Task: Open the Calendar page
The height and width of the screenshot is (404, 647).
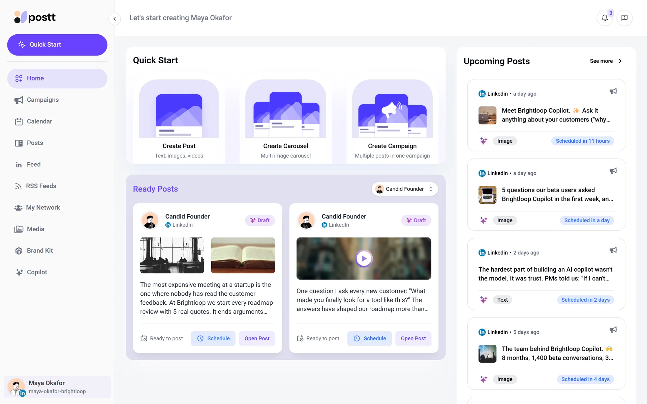Action: tap(57, 122)
